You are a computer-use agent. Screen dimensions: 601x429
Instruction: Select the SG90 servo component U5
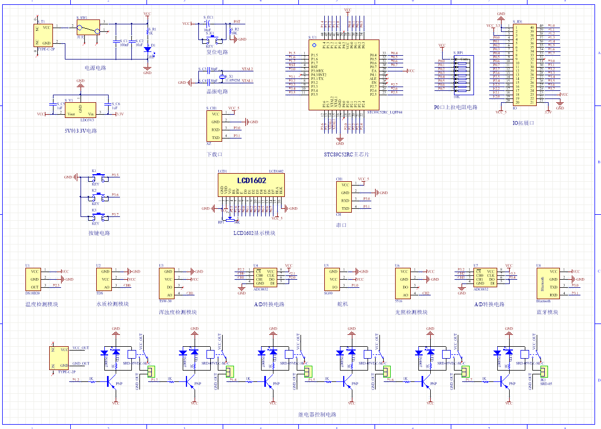point(332,279)
